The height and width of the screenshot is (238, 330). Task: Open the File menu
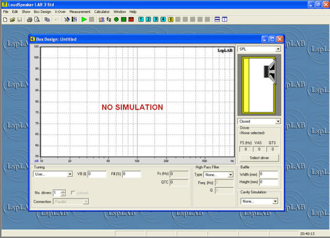click(6, 12)
